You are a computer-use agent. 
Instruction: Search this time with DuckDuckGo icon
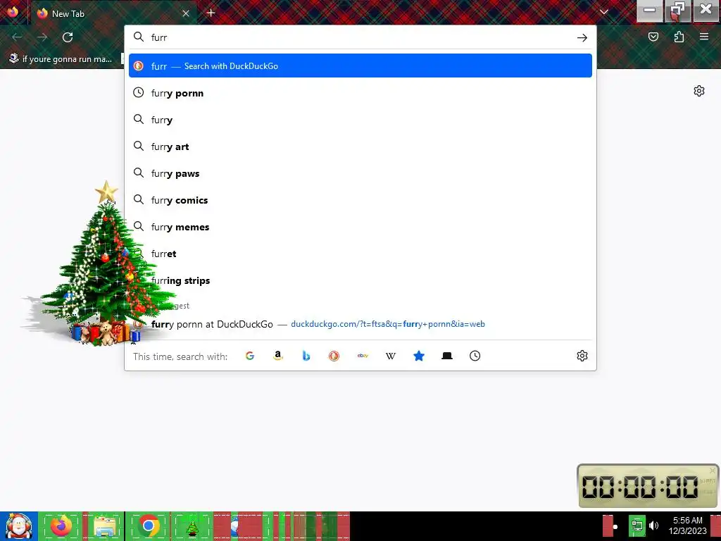pos(334,356)
